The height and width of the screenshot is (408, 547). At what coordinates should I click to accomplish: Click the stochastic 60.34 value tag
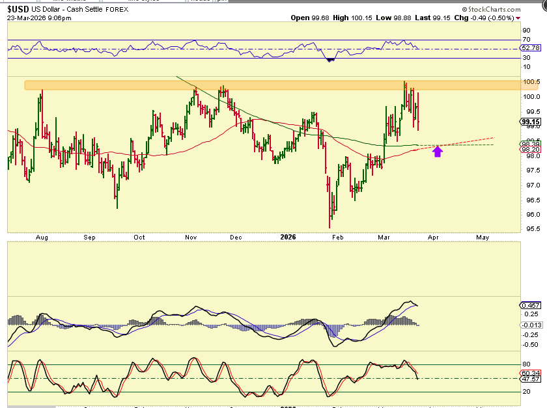tap(530, 372)
